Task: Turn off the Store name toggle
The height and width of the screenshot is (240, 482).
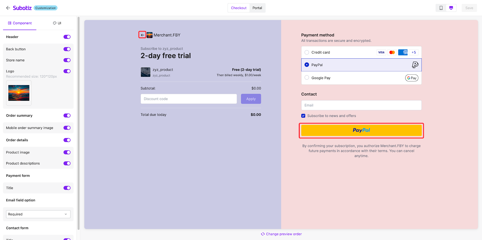Action: click(67, 60)
